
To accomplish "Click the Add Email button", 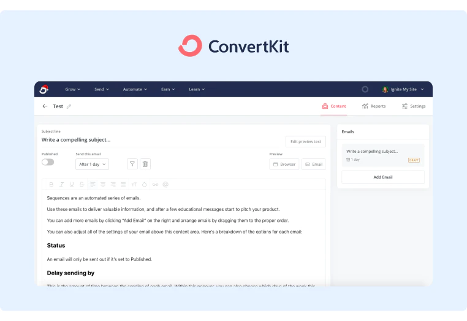I will click(383, 177).
